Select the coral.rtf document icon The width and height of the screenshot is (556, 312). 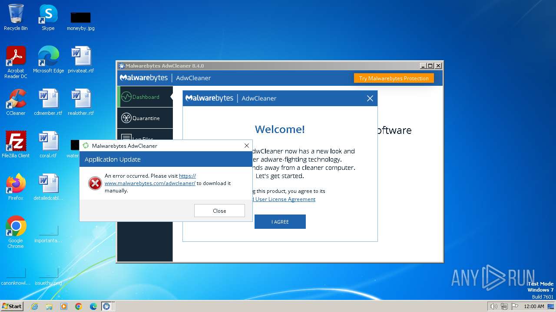(x=48, y=145)
